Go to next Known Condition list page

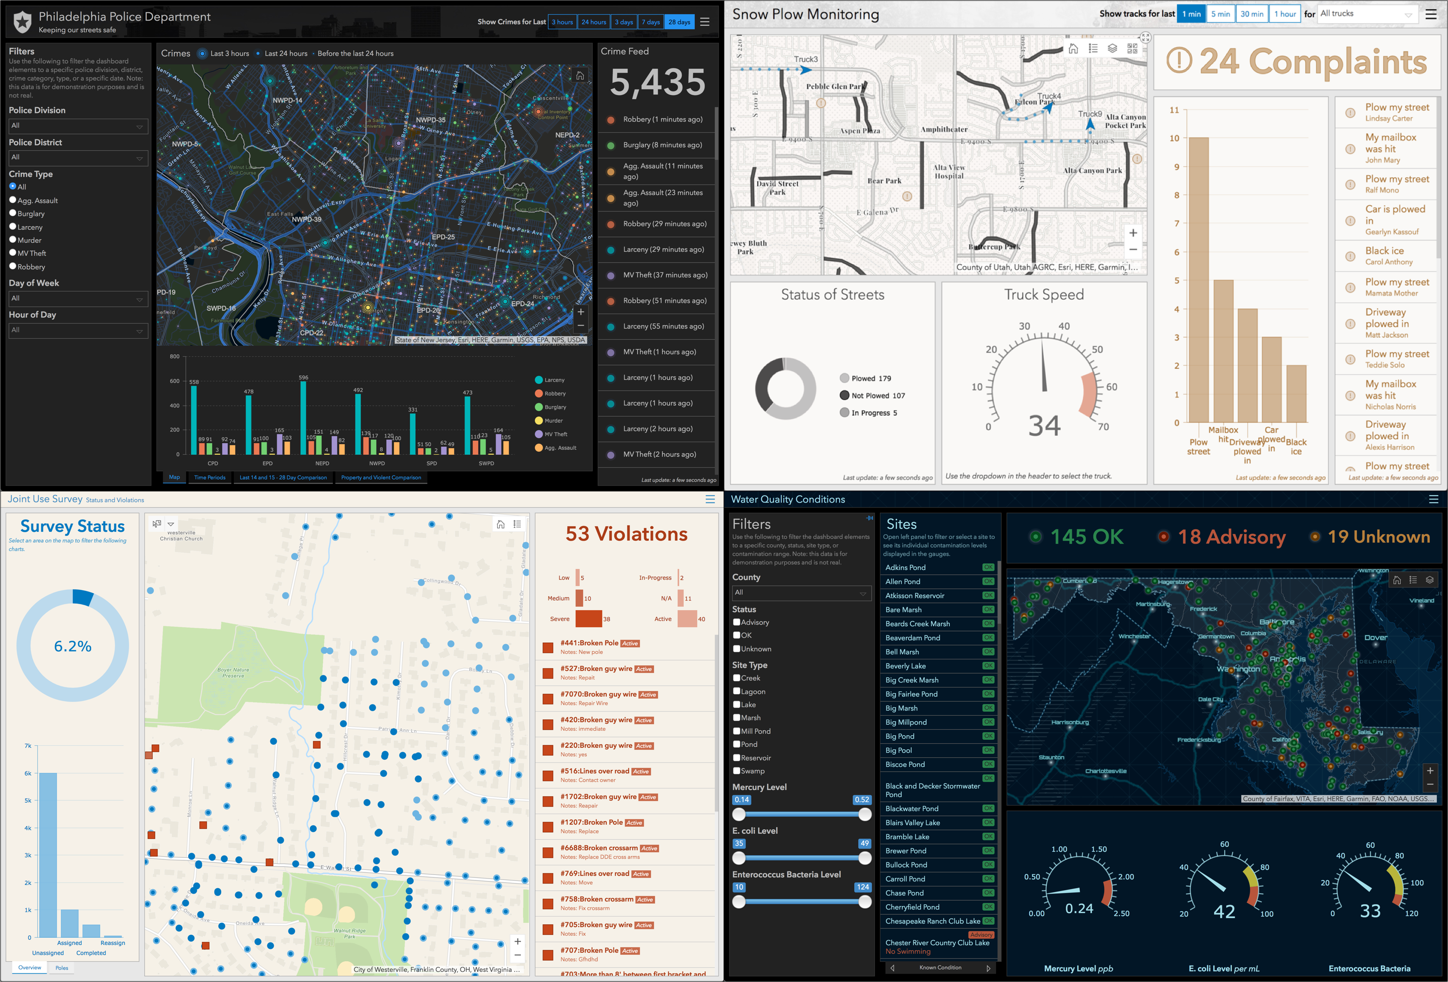pos(988,968)
